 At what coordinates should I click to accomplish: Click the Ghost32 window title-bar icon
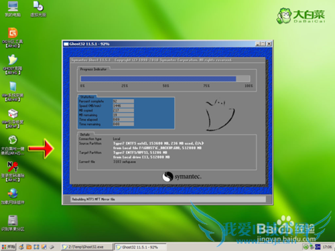[x=66, y=44]
